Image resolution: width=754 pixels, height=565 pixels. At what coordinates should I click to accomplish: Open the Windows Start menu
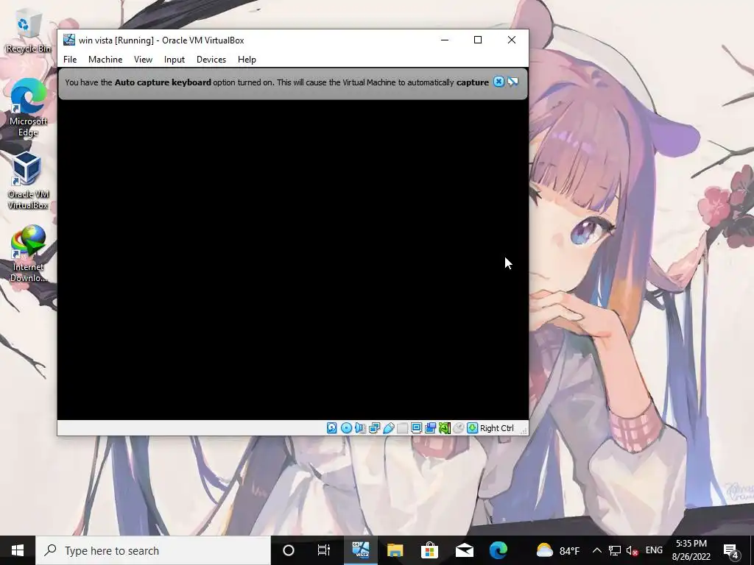(x=18, y=550)
